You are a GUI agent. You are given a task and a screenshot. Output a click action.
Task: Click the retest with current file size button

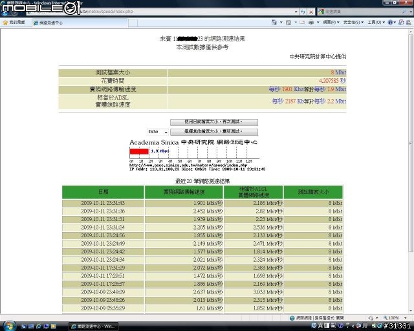tap(214, 122)
